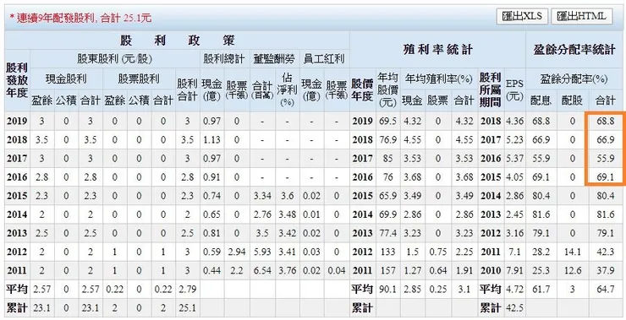Click average share price 90.1 in 平均 row
The height and width of the screenshot is (320, 626).
coord(388,289)
